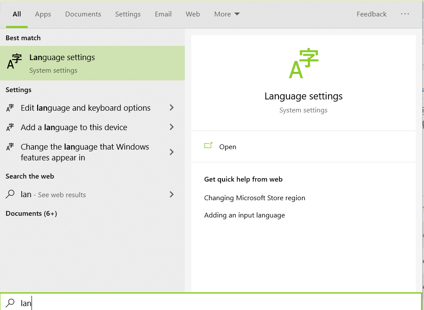Open the Adding an input language help link
This screenshot has height=310, width=424.
point(244,215)
